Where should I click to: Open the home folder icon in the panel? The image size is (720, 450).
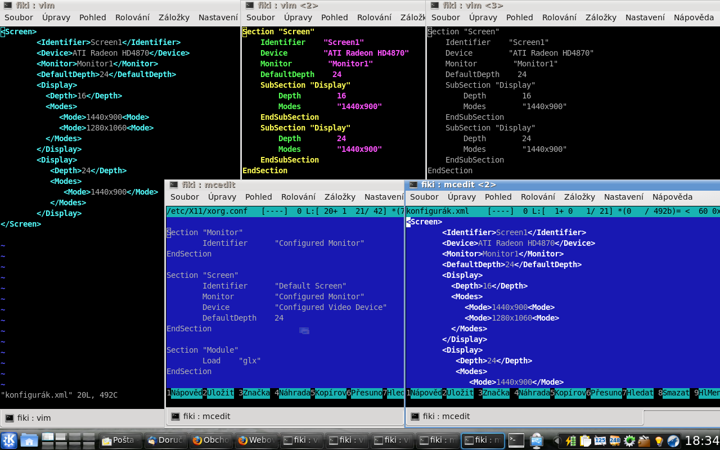point(29,440)
